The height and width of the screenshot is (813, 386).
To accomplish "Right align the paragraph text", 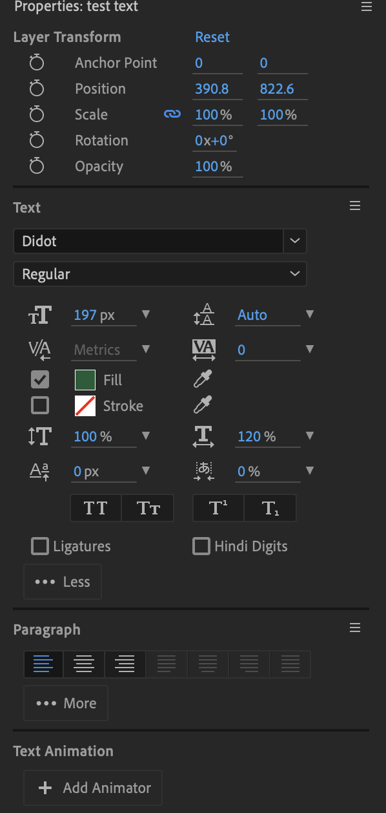I will (125, 664).
